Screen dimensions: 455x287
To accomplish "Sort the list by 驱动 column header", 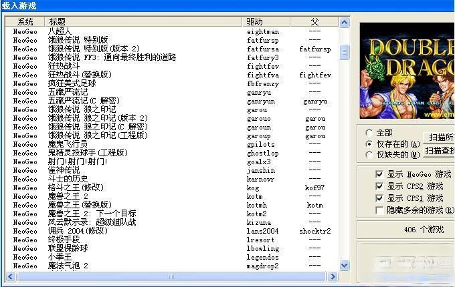I will click(266, 22).
